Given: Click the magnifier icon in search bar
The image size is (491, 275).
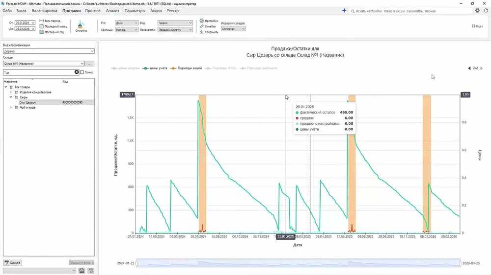Looking at the screenshot, I should coord(353,11).
